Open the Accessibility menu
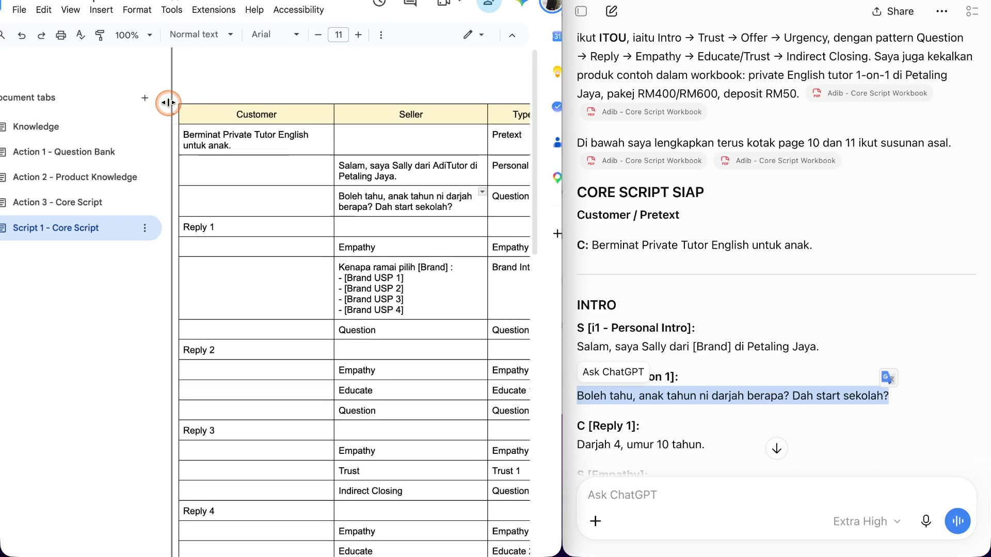Viewport: 991px width, 557px height. (x=298, y=10)
